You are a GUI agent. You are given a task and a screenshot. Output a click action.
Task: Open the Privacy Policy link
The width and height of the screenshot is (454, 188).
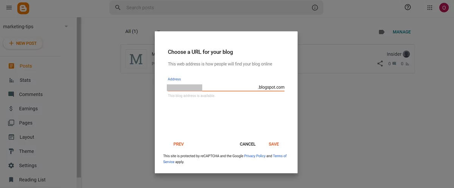coord(255,156)
